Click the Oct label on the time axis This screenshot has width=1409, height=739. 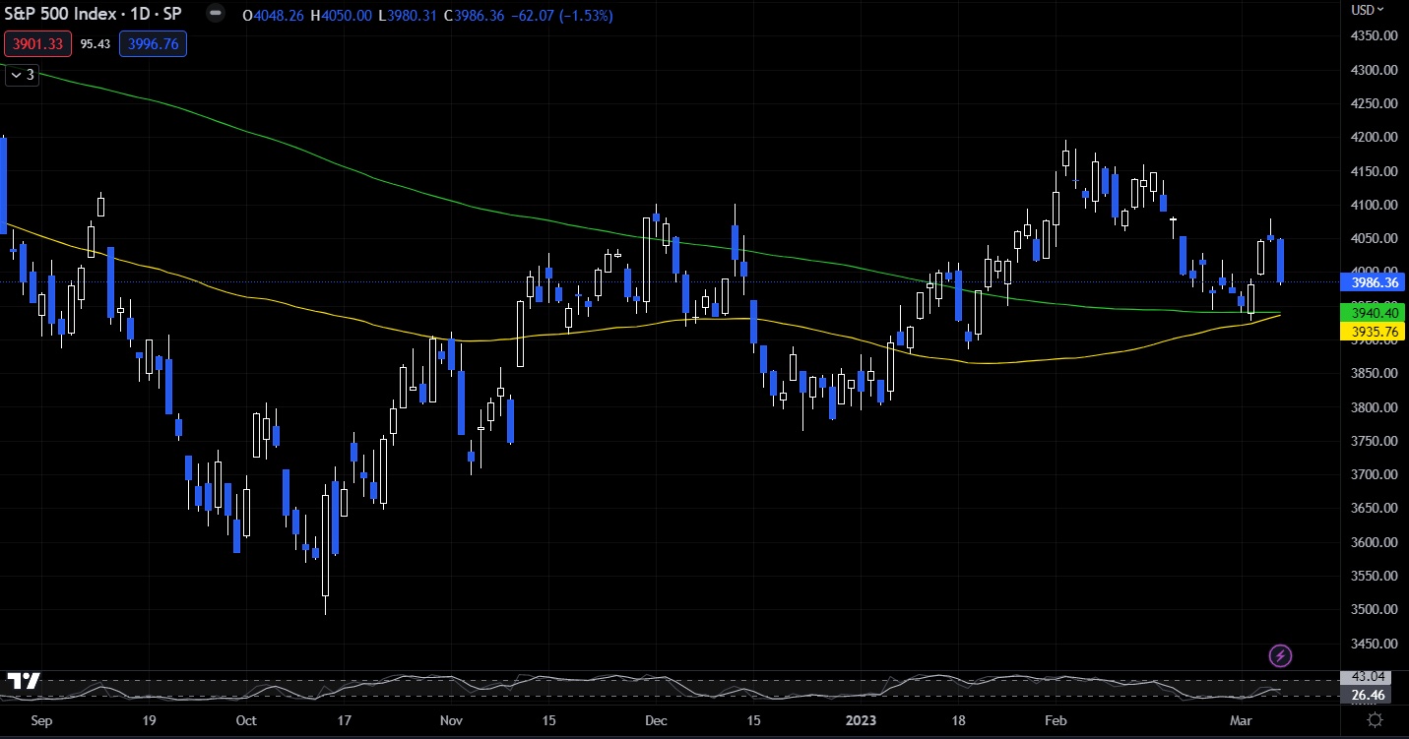246,720
